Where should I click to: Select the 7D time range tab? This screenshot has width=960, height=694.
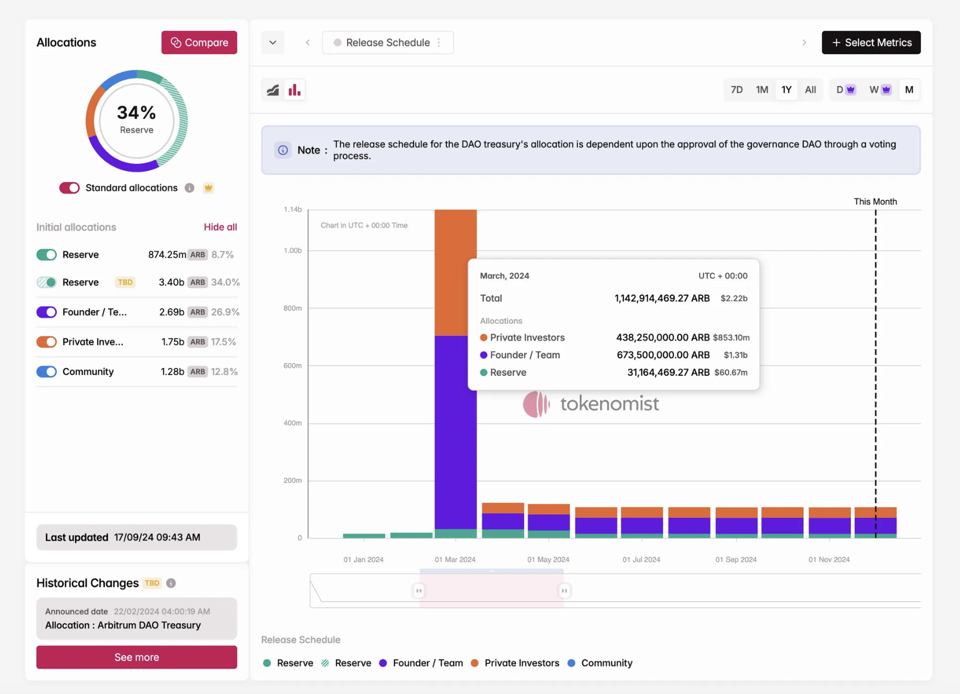point(736,90)
